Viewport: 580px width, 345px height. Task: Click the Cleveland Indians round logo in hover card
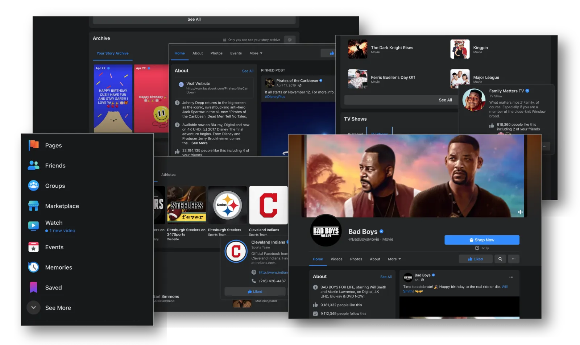(x=236, y=251)
